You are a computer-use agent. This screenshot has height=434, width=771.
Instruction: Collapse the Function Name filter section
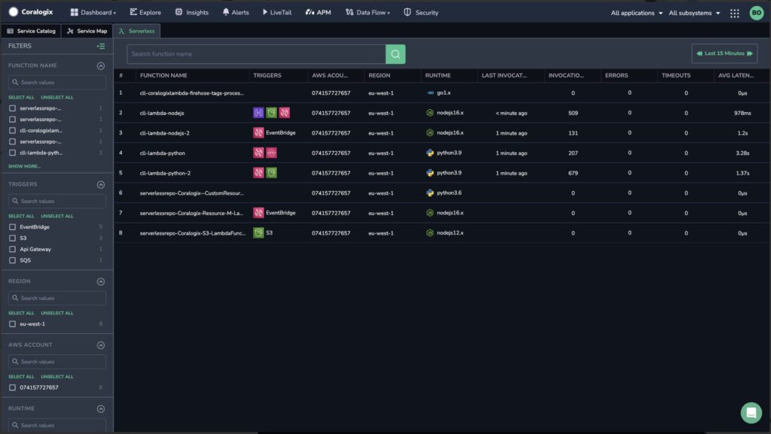101,65
